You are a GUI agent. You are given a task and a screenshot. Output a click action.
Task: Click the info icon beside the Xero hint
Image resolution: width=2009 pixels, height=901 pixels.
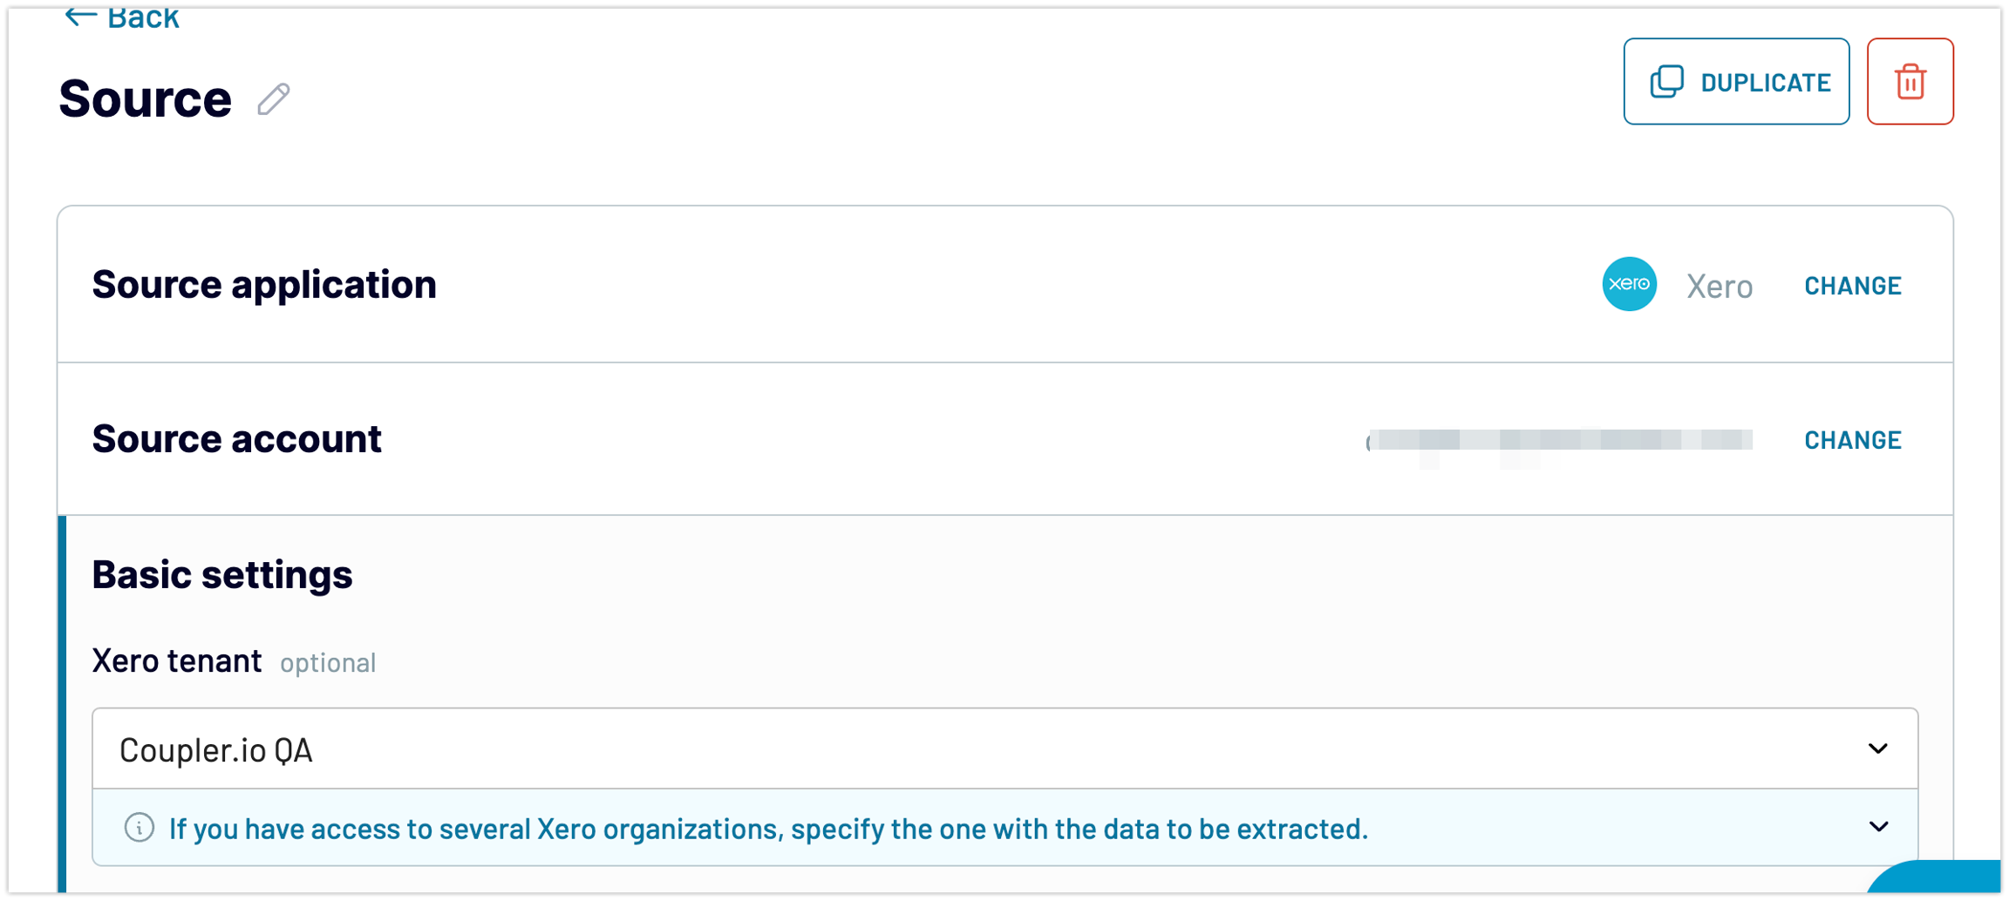140,828
